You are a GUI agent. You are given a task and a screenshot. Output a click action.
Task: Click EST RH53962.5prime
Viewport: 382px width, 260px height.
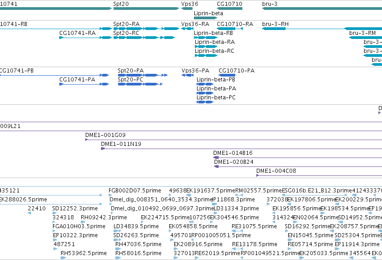pyautogui.click(x=83, y=253)
